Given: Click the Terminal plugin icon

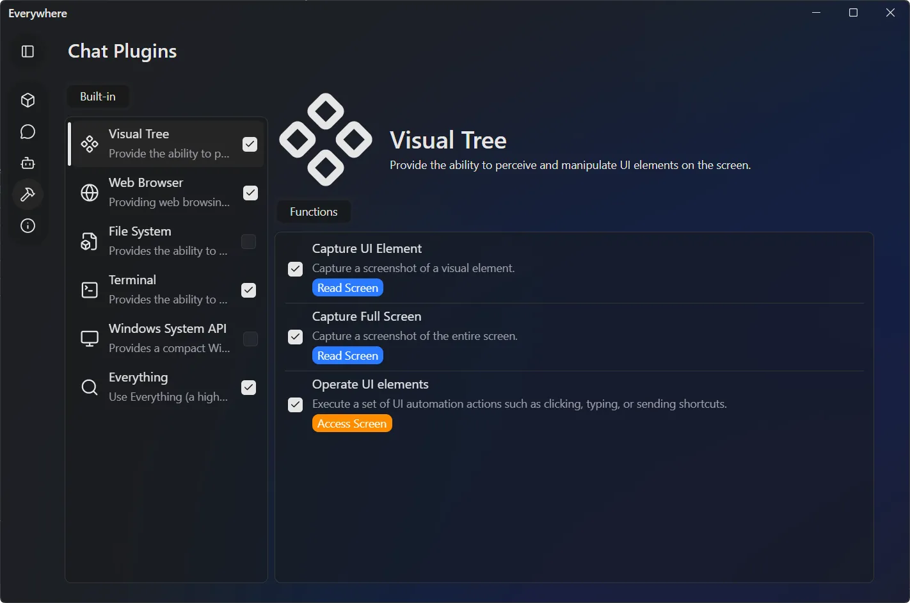Looking at the screenshot, I should 89,290.
